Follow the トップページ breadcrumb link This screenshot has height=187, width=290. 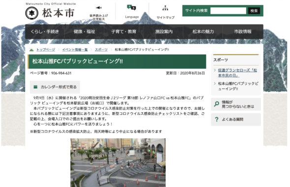46,50
